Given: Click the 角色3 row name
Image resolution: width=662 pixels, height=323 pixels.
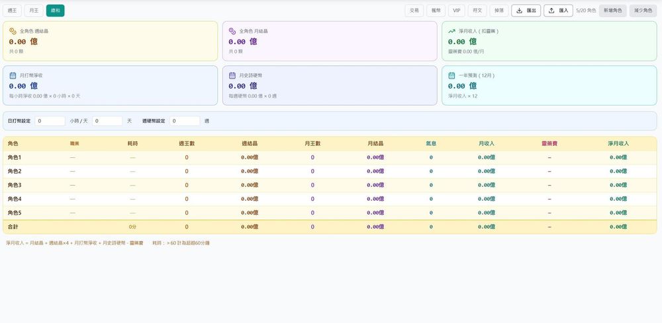Looking at the screenshot, I should click(x=15, y=185).
